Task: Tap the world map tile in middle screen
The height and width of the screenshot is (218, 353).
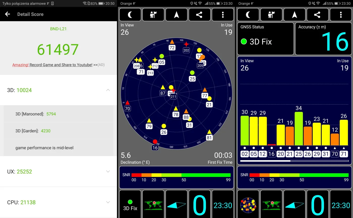Action: click(153, 204)
